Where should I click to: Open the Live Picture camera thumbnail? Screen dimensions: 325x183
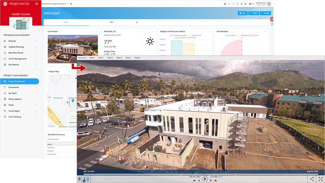73,49
